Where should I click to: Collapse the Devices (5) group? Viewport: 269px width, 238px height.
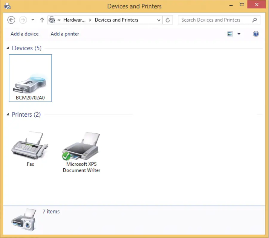pos(8,48)
